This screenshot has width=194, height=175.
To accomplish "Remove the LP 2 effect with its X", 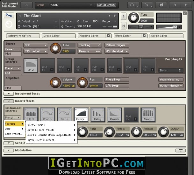I will [x=36, y=60].
